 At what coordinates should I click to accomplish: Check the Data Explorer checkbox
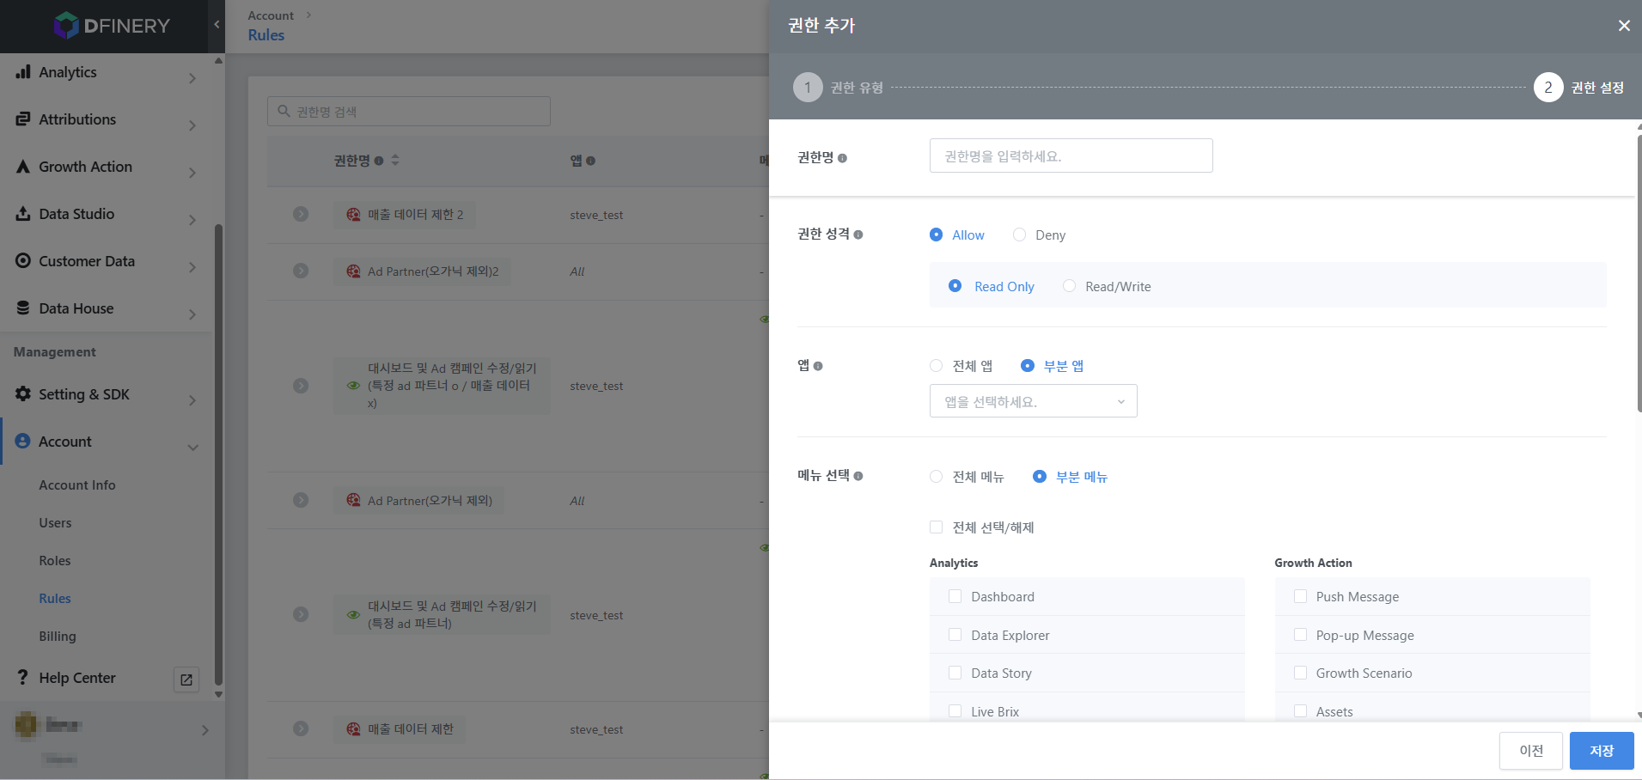coord(955,635)
